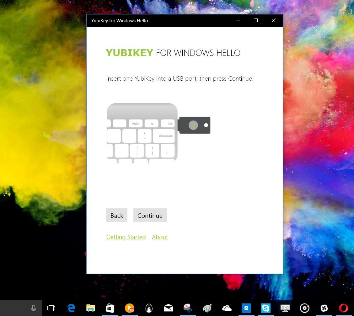Click the penguin app icon on taskbar
Screen dimensions: 354x316
click(149, 308)
